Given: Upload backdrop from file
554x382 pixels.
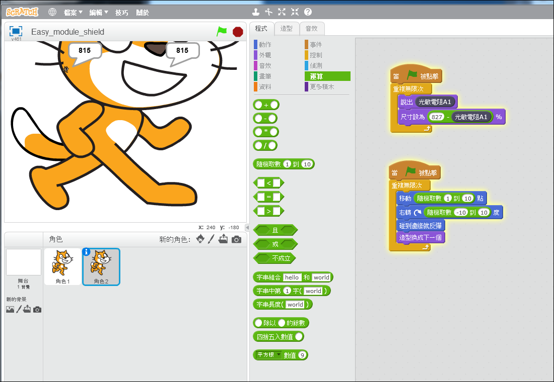Looking at the screenshot, I should (x=27, y=309).
